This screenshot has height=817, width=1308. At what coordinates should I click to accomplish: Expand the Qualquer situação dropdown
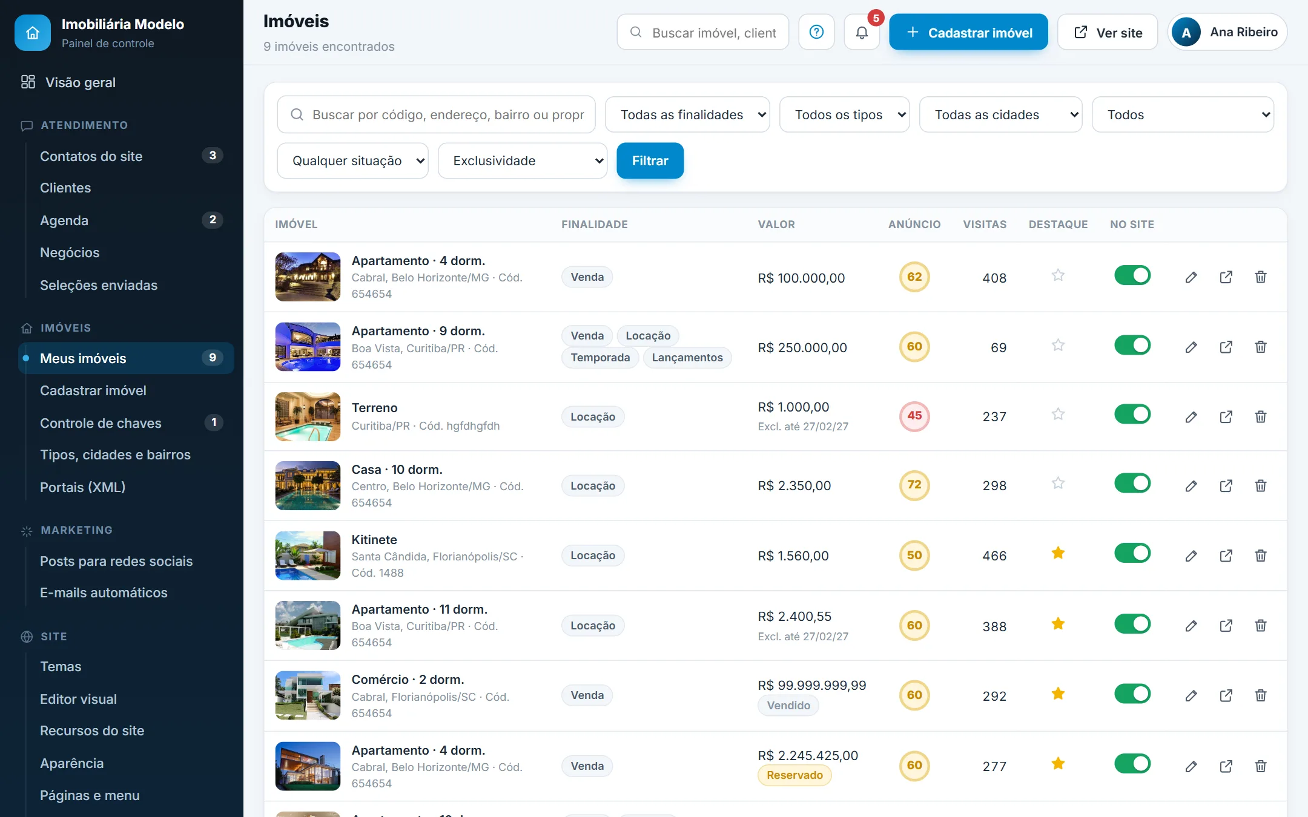pyautogui.click(x=352, y=160)
